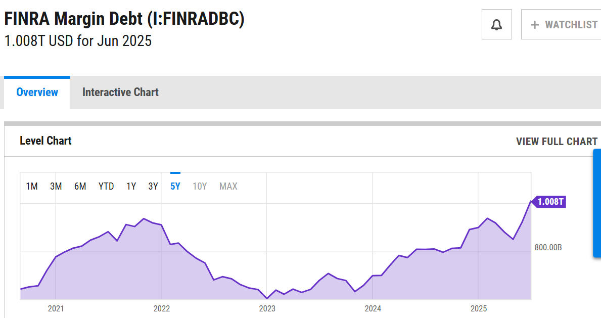Select the 1M time range
The image size is (601, 318).
click(x=32, y=187)
